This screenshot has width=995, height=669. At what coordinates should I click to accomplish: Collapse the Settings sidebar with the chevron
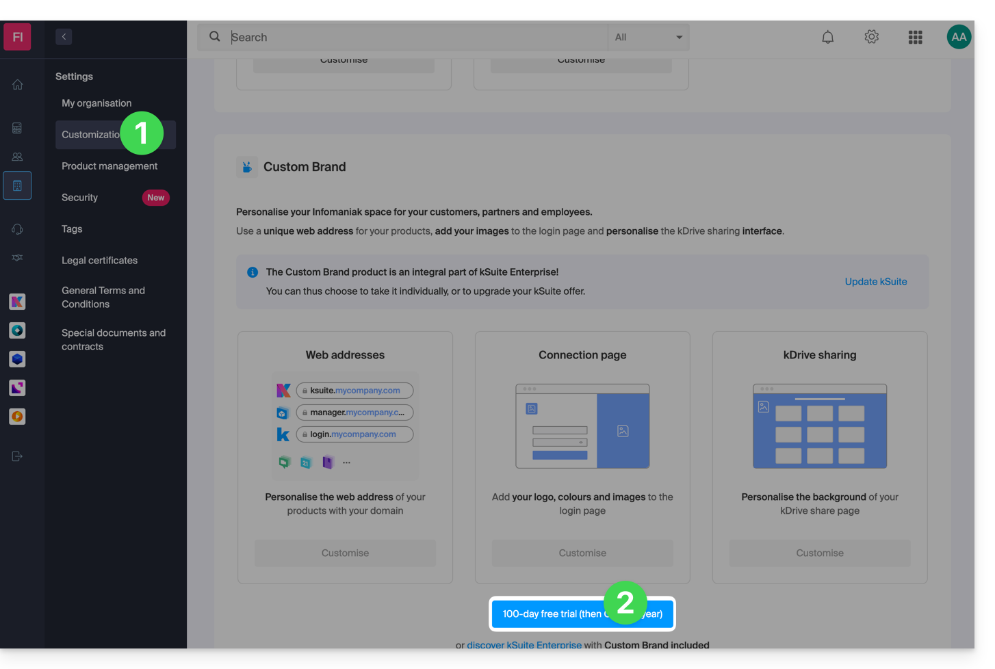coord(64,37)
